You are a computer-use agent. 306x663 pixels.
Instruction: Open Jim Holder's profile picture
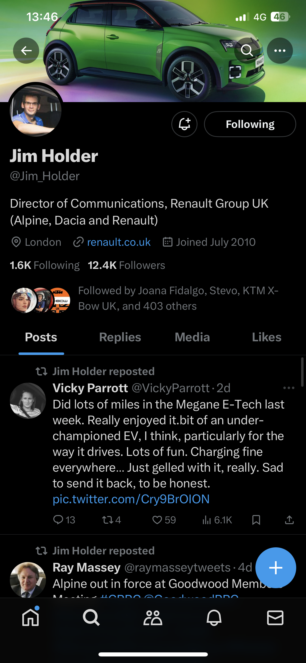click(36, 110)
